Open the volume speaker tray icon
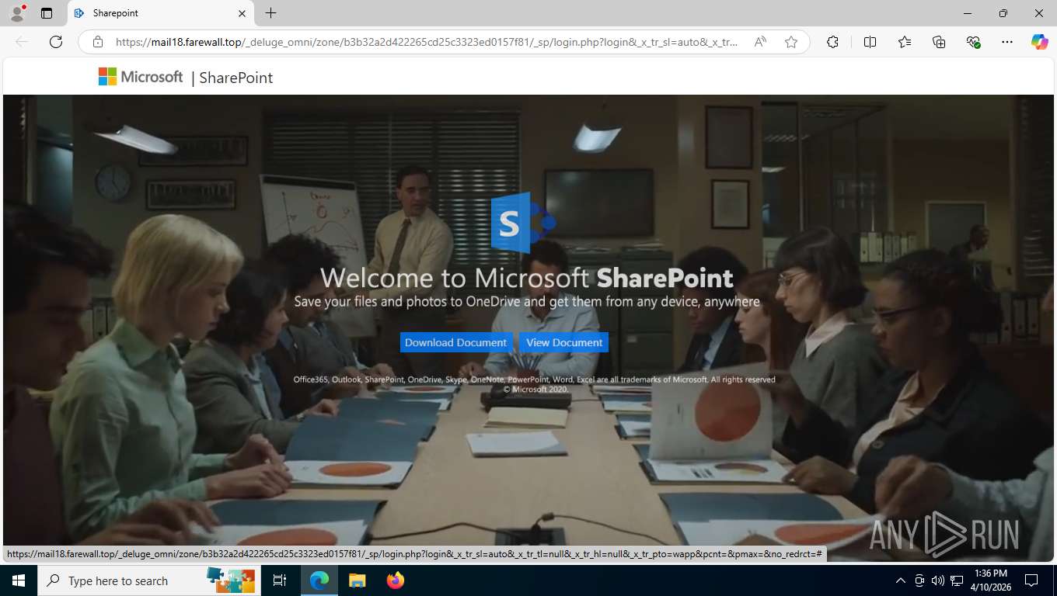Viewport: 1057px width, 596px height. 938,580
